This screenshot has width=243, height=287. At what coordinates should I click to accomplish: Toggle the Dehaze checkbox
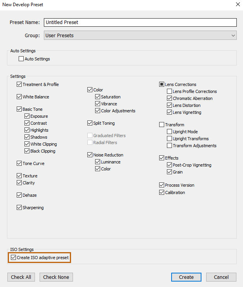[x=19, y=195]
